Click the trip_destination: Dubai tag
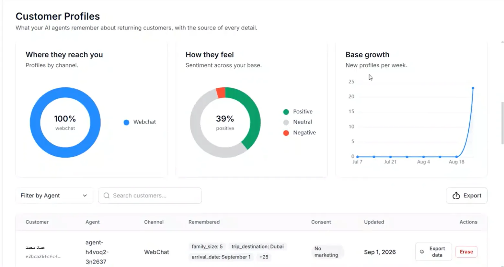This screenshot has width=504, height=267. tap(258, 247)
